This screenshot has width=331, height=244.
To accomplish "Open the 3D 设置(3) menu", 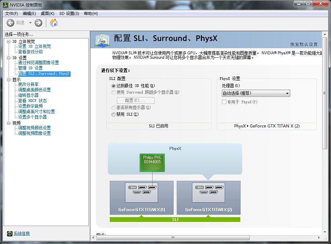I will coord(69,14).
